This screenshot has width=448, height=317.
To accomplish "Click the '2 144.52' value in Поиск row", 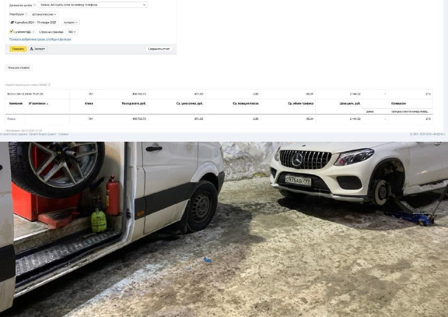I will (x=355, y=119).
